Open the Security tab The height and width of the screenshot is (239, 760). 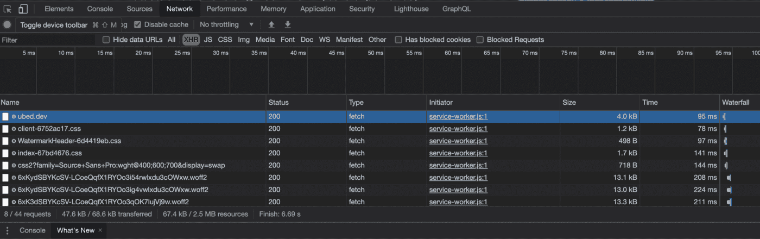tap(362, 9)
